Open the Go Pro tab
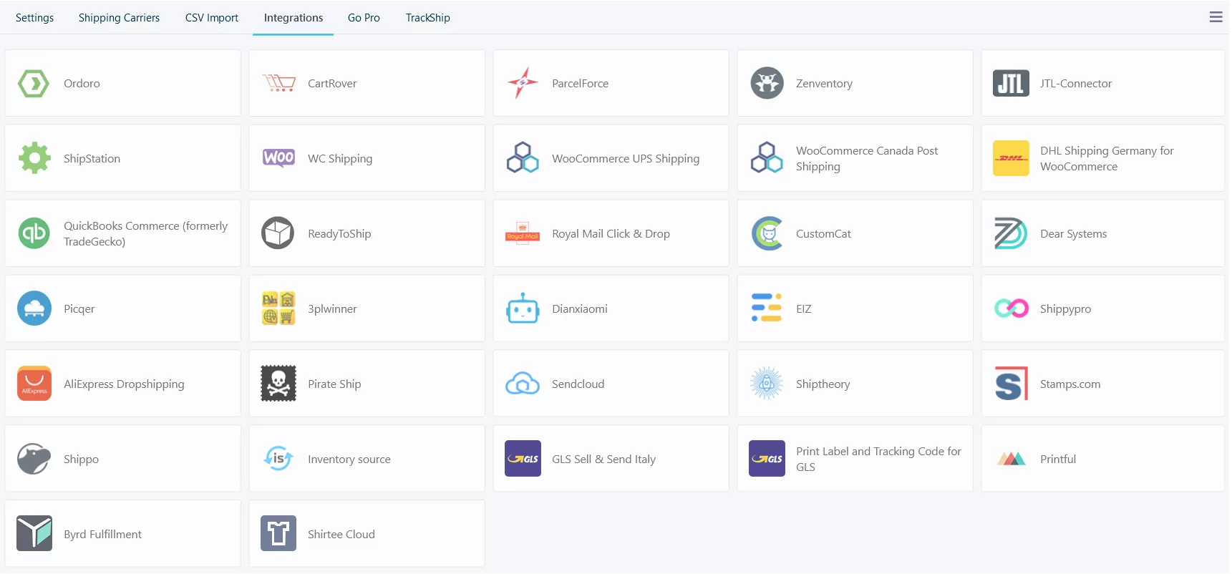Viewport: 1232px width, 574px height. pos(364,17)
